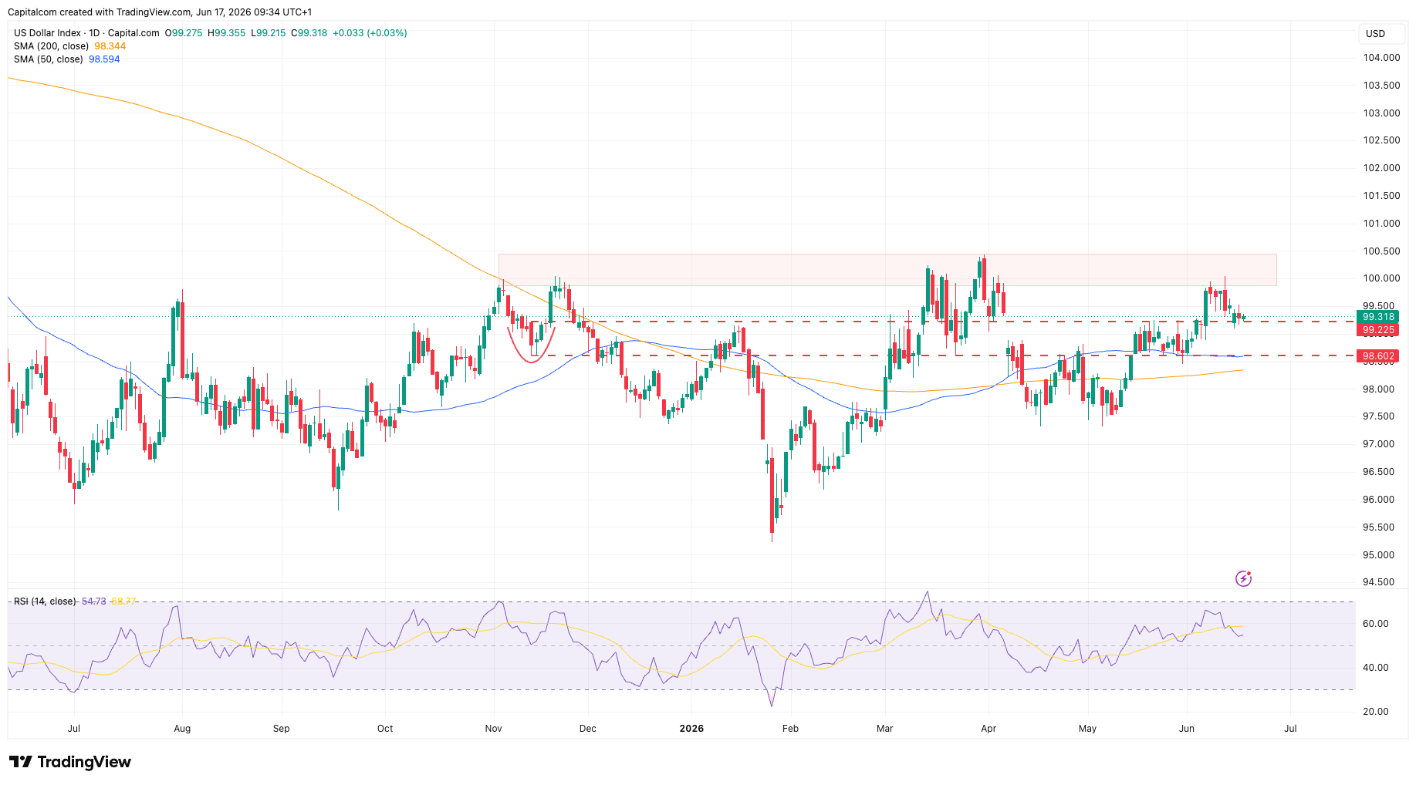
Task: Click the Jul label on the left
Action: click(74, 729)
